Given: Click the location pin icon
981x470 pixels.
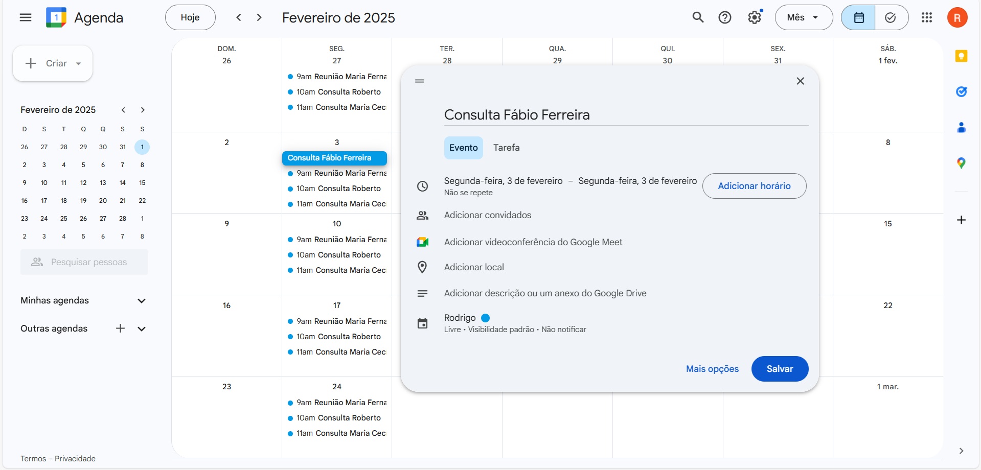Looking at the screenshot, I should coord(422,267).
